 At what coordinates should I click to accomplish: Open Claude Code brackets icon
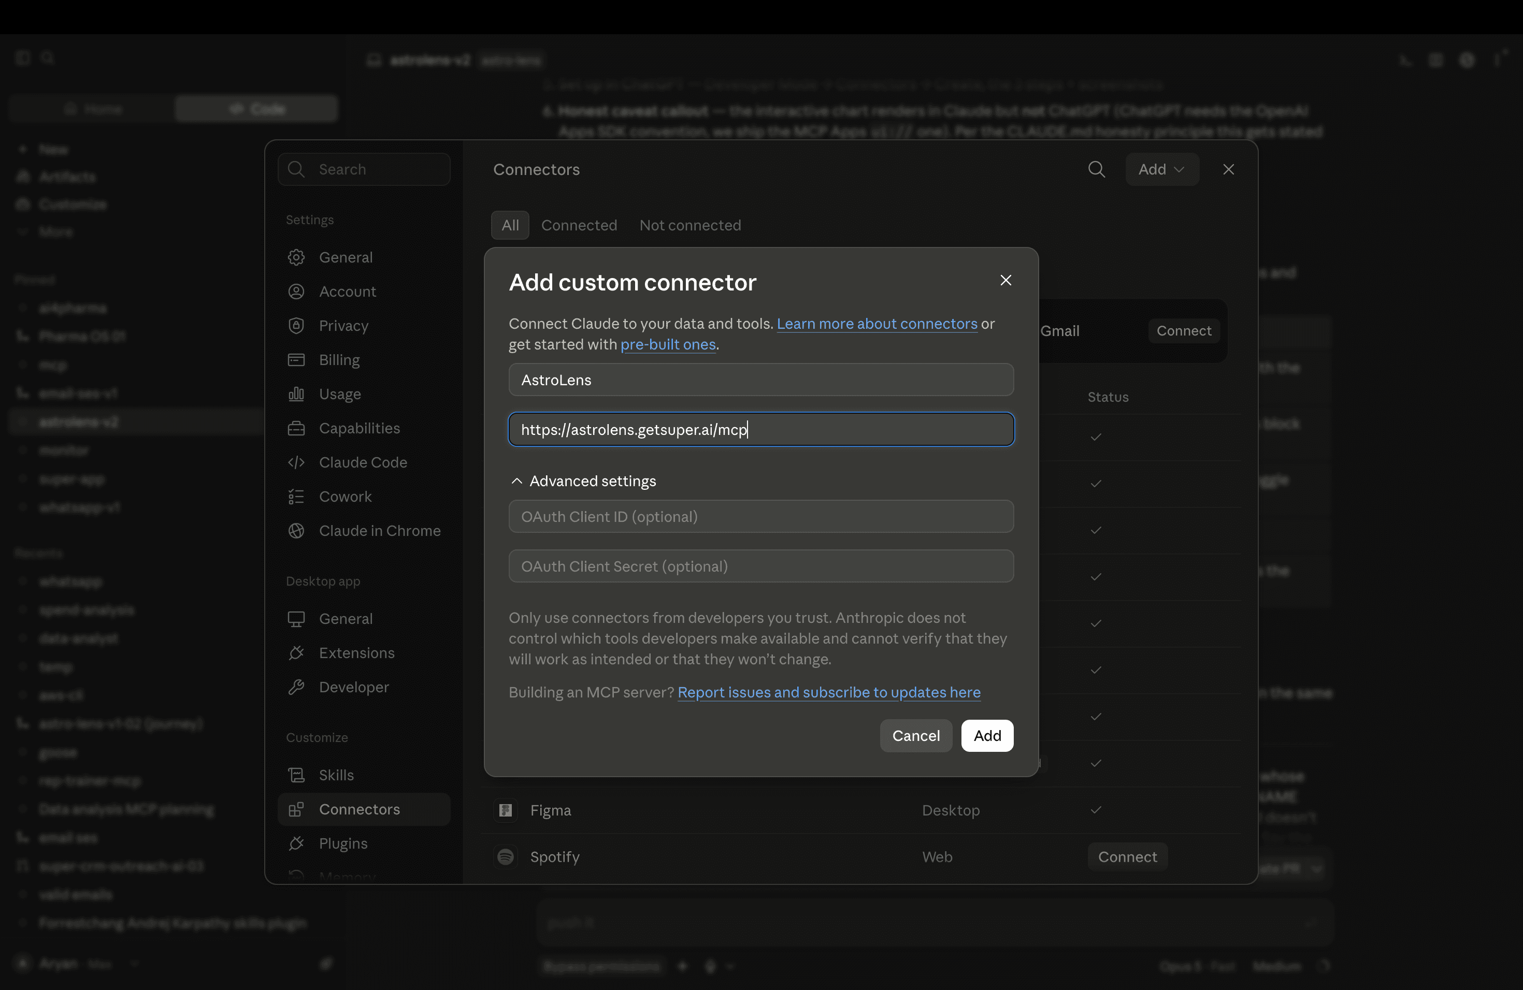(x=296, y=462)
